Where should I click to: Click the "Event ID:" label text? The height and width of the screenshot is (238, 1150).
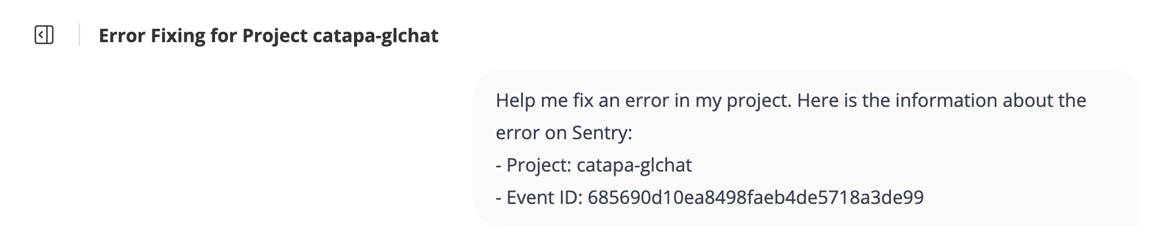click(544, 198)
